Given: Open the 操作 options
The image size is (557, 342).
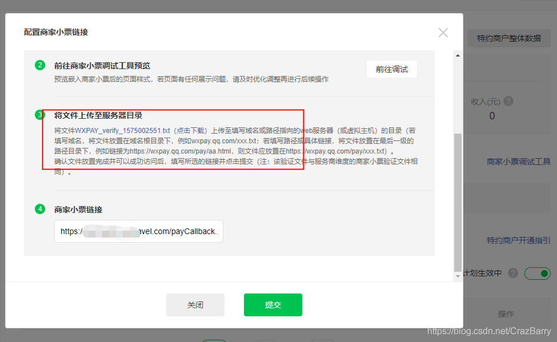Looking at the screenshot, I should click(x=507, y=313).
